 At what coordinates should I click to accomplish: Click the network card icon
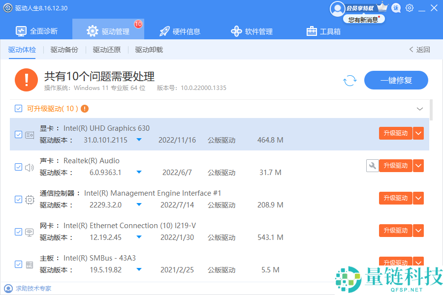[x=30, y=233]
